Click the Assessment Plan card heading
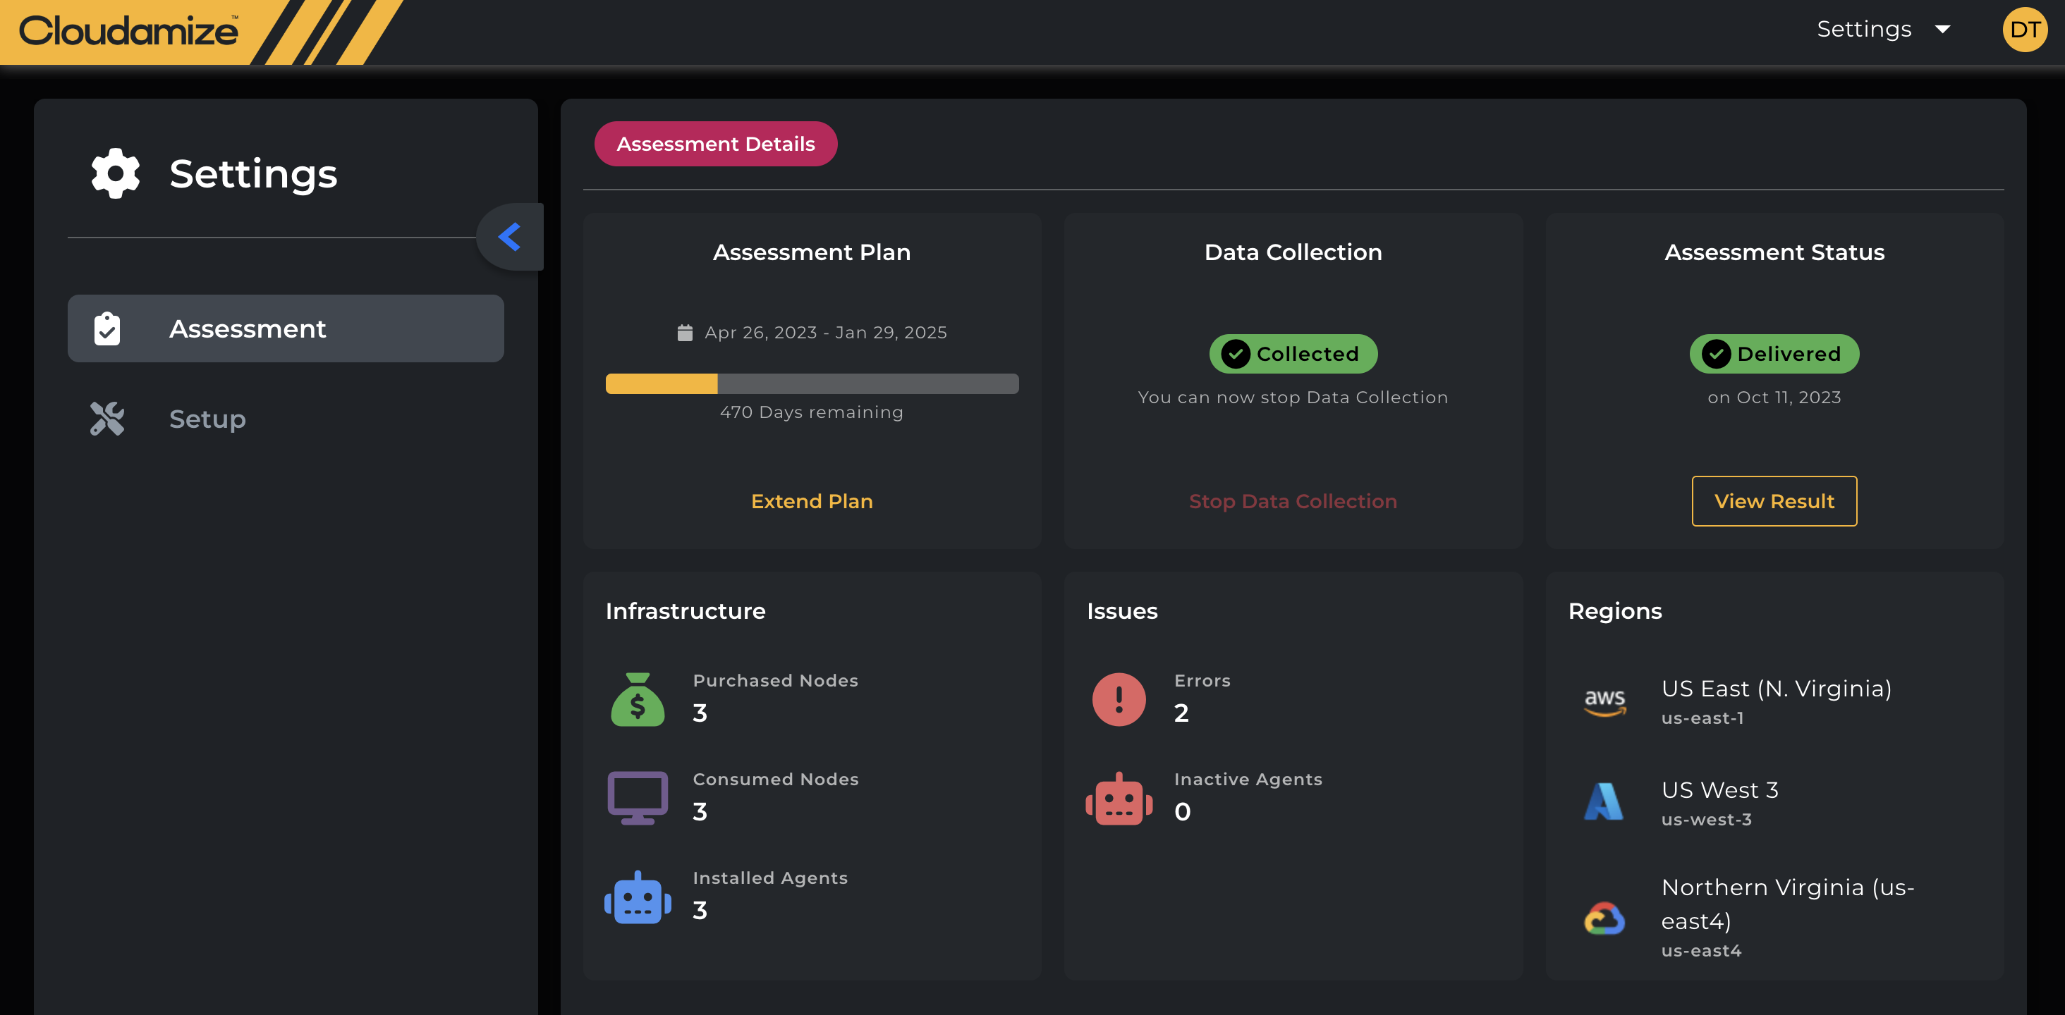This screenshot has width=2065, height=1015. coord(811,252)
